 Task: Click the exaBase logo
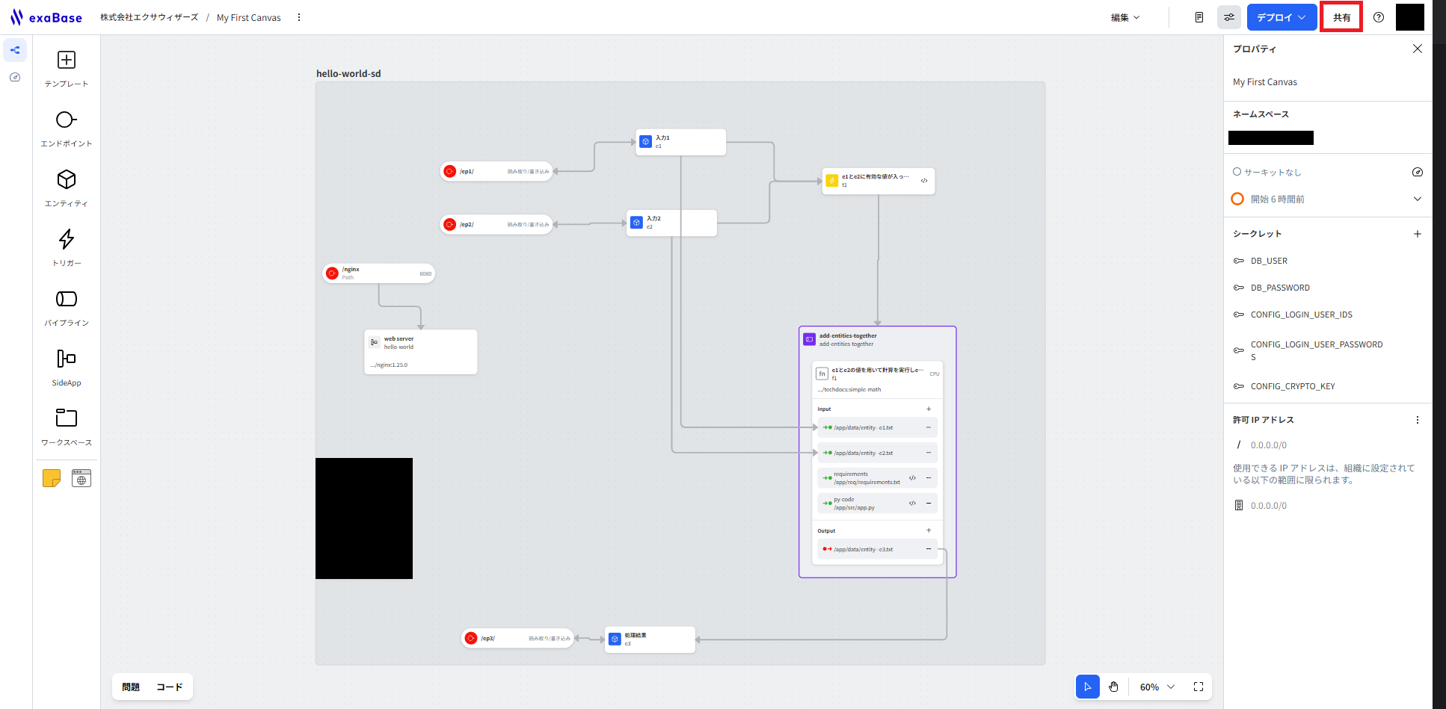tap(46, 17)
